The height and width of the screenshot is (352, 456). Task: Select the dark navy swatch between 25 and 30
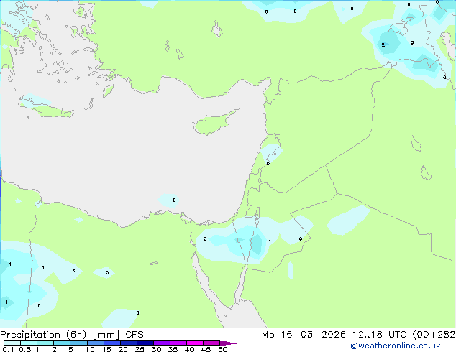pos(145,343)
